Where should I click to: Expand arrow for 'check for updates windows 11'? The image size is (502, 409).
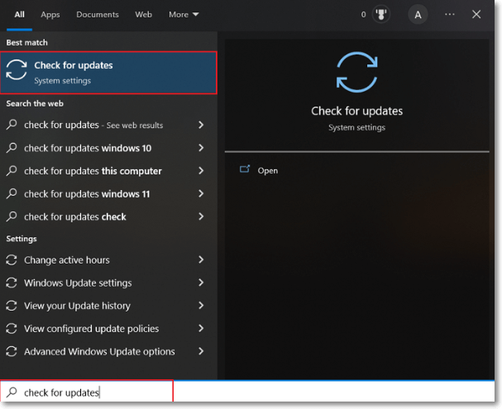[x=201, y=193]
